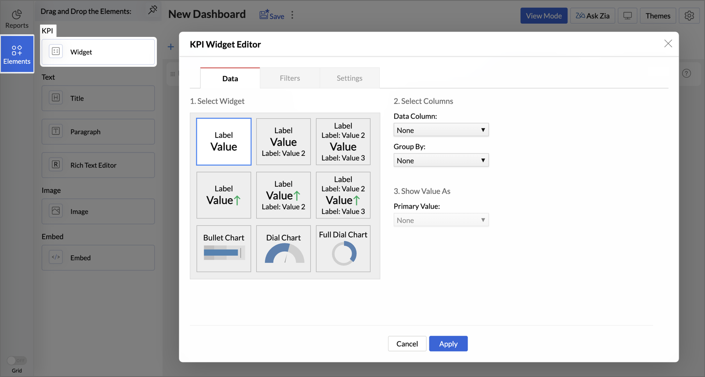
Task: Click the Embed element label in its card
Action: [80, 258]
